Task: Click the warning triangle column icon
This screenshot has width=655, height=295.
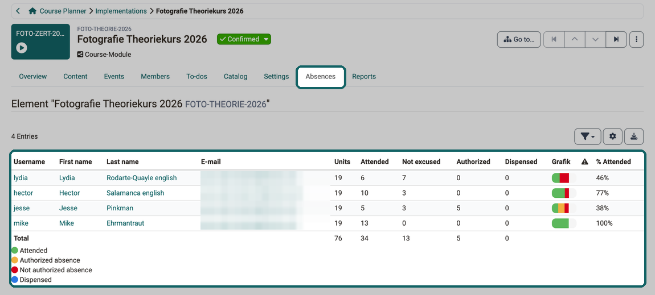Action: tap(585, 161)
